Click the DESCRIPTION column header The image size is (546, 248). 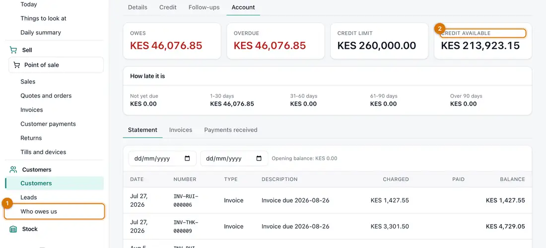[279, 179]
